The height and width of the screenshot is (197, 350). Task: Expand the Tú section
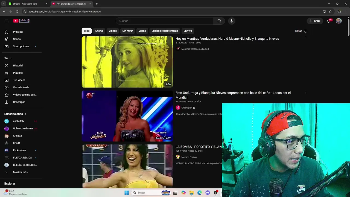click(8, 58)
